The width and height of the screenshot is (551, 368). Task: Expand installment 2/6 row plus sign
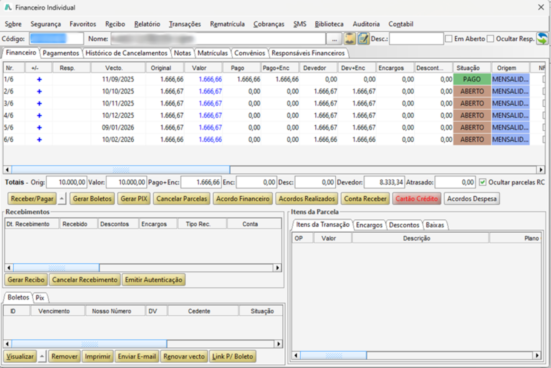tap(39, 91)
